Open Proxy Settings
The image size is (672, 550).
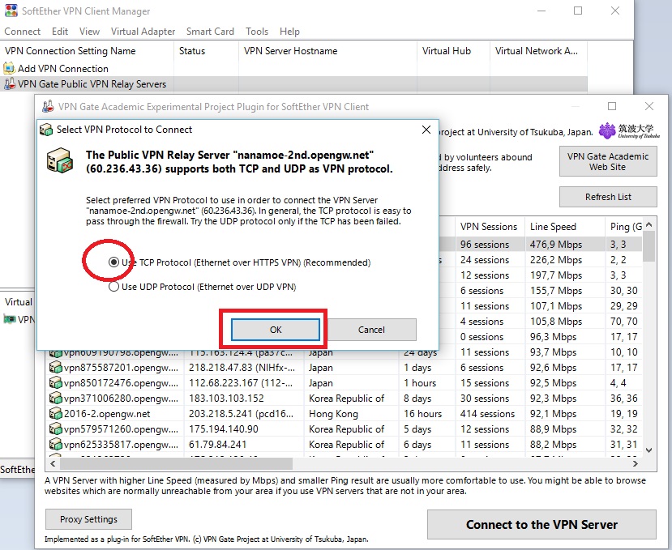coord(88,518)
